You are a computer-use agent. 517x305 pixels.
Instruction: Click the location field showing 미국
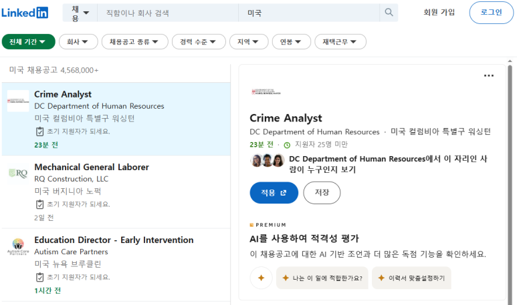pos(309,13)
